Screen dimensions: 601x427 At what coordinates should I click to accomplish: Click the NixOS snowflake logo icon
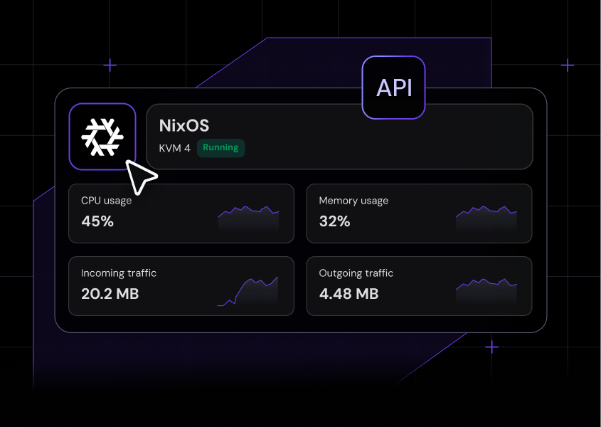102,137
